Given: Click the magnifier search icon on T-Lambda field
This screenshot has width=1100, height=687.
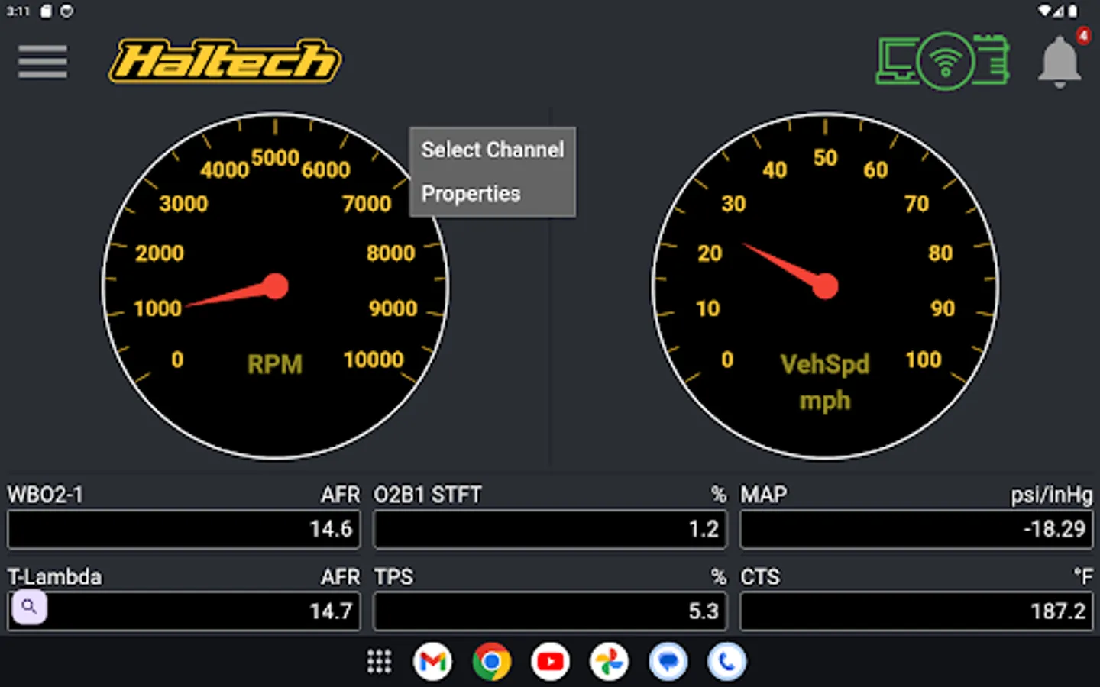Looking at the screenshot, I should (x=28, y=607).
